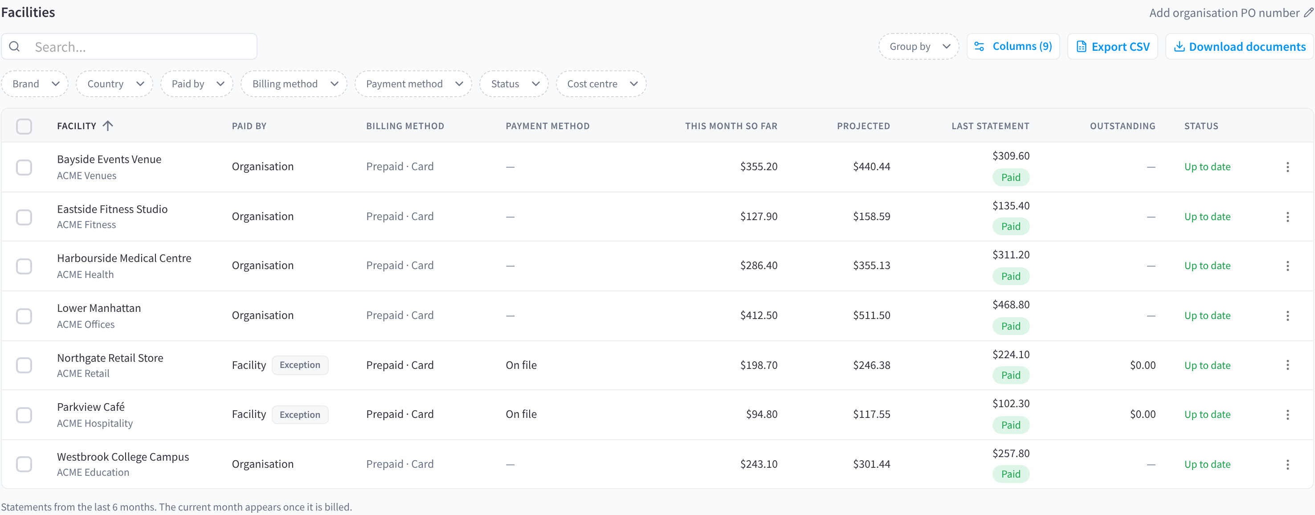Tick the Eastside Fitness Studio checkbox
Image resolution: width=1315 pixels, height=515 pixels.
tap(24, 217)
